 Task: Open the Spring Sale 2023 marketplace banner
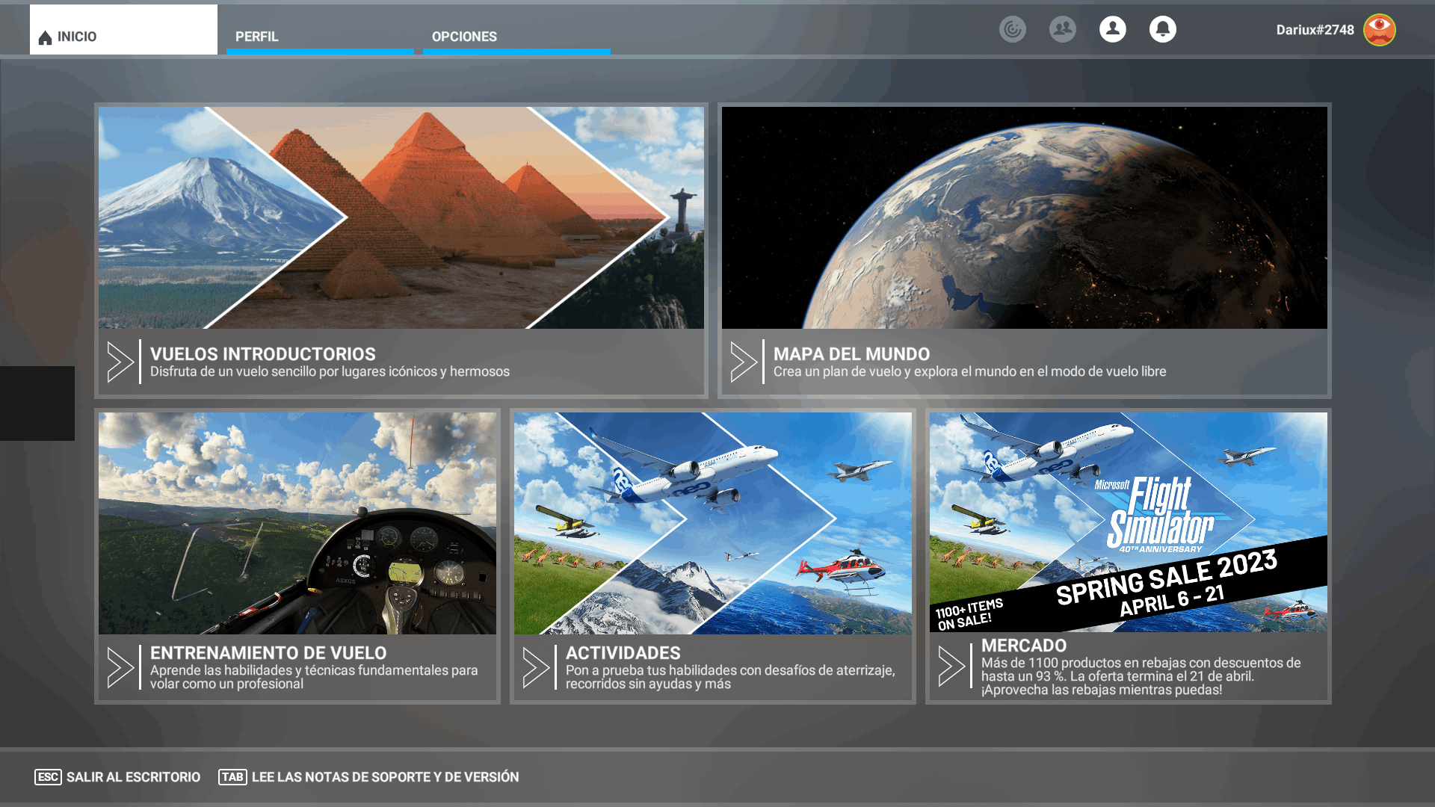click(x=1128, y=522)
